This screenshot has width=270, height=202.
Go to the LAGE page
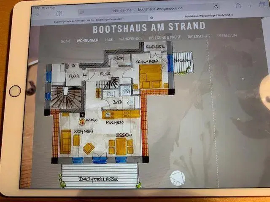point(108,40)
